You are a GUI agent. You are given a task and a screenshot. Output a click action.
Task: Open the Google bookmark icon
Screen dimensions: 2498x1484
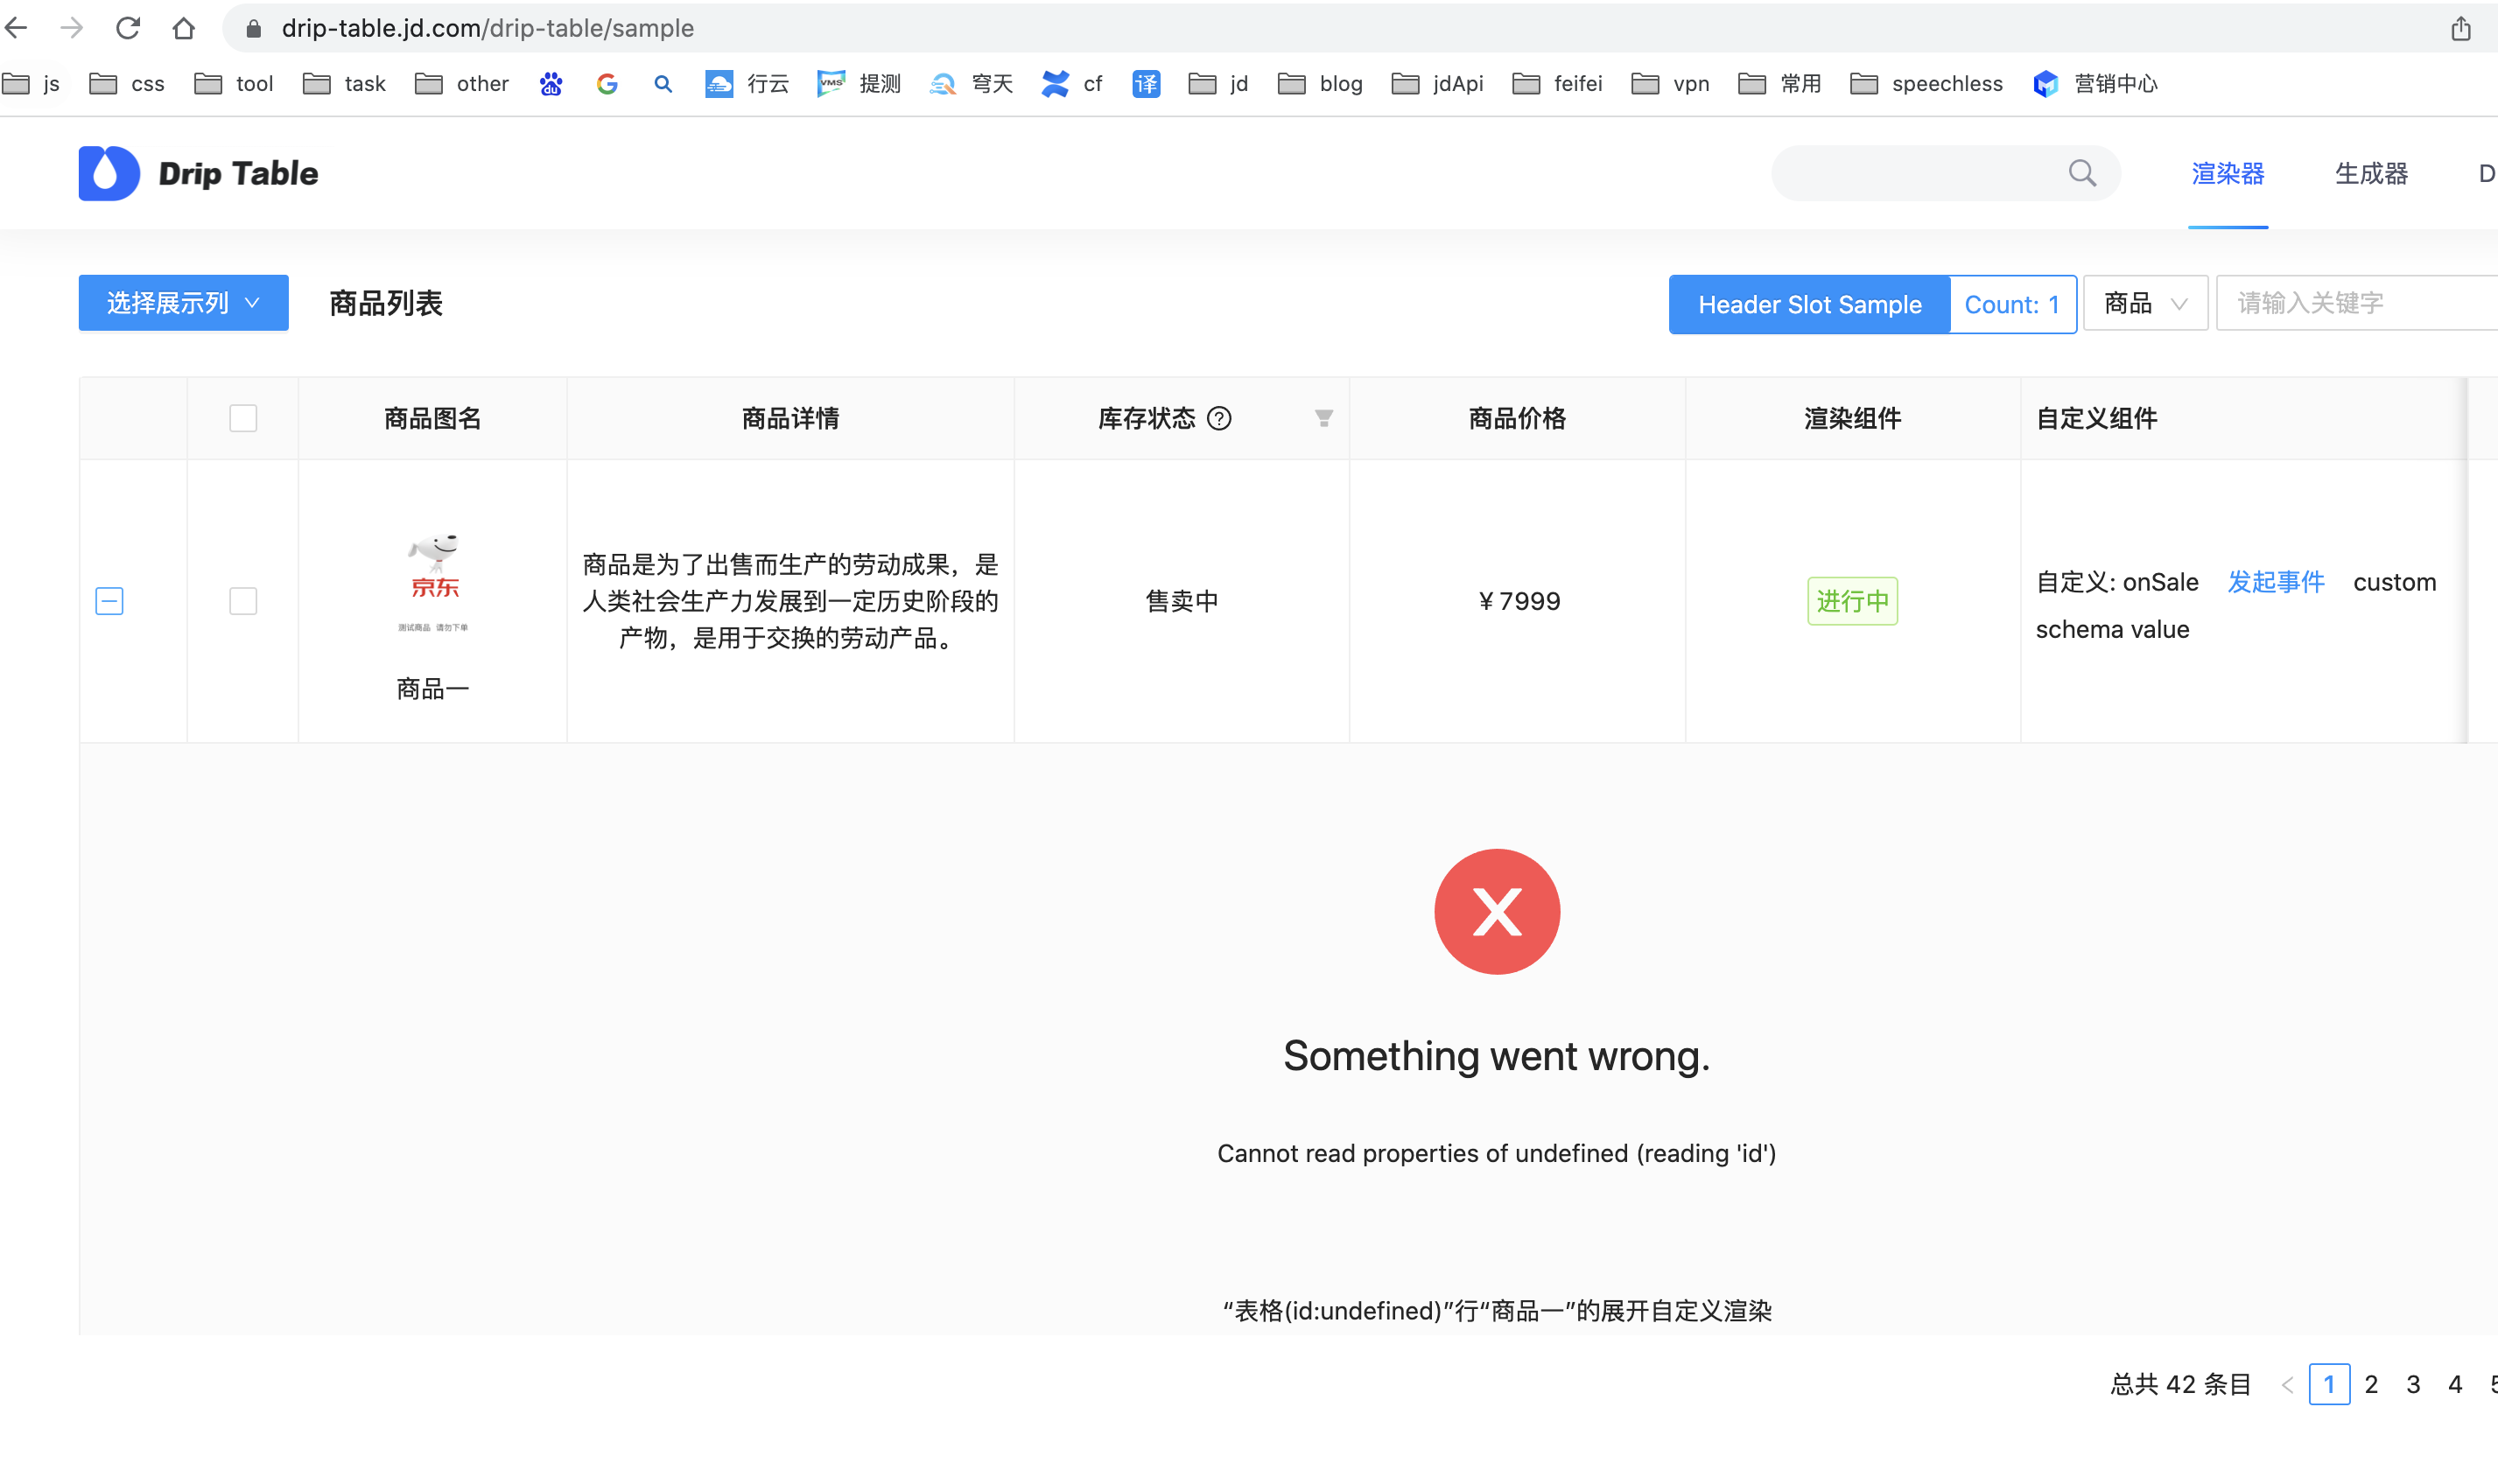coord(607,84)
